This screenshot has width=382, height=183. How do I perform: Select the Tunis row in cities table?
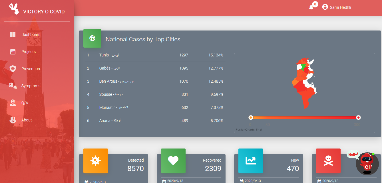(x=155, y=55)
